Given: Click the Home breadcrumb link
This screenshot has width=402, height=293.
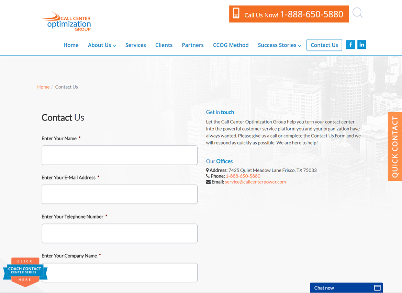Looking at the screenshot, I should pyautogui.click(x=43, y=87).
